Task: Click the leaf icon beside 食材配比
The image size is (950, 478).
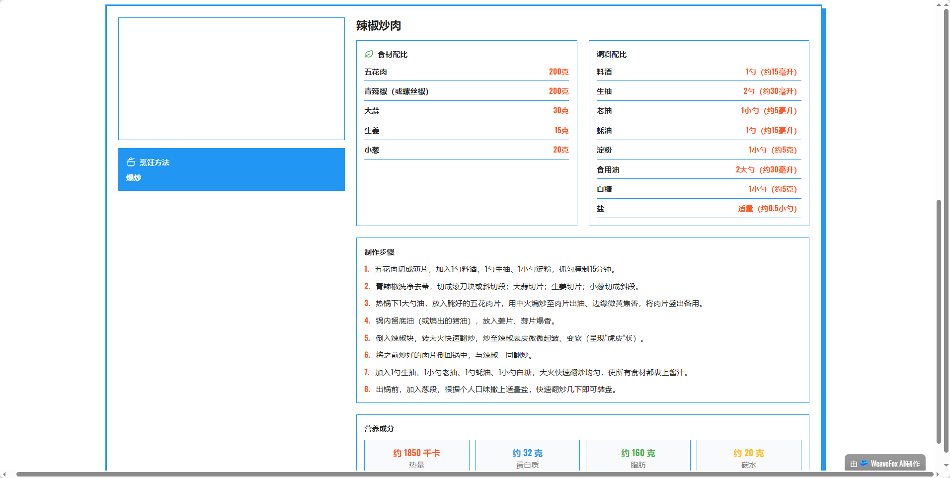Action: 369,54
